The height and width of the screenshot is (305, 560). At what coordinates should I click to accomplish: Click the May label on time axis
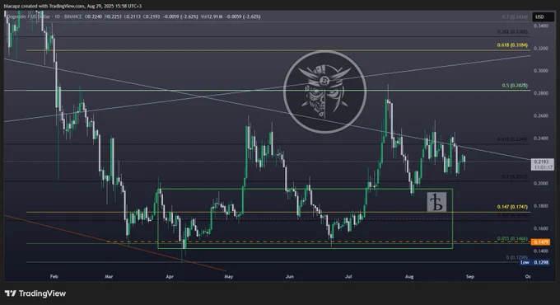click(x=229, y=276)
